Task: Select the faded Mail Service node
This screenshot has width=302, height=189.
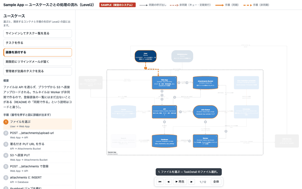Action: pos(287,141)
